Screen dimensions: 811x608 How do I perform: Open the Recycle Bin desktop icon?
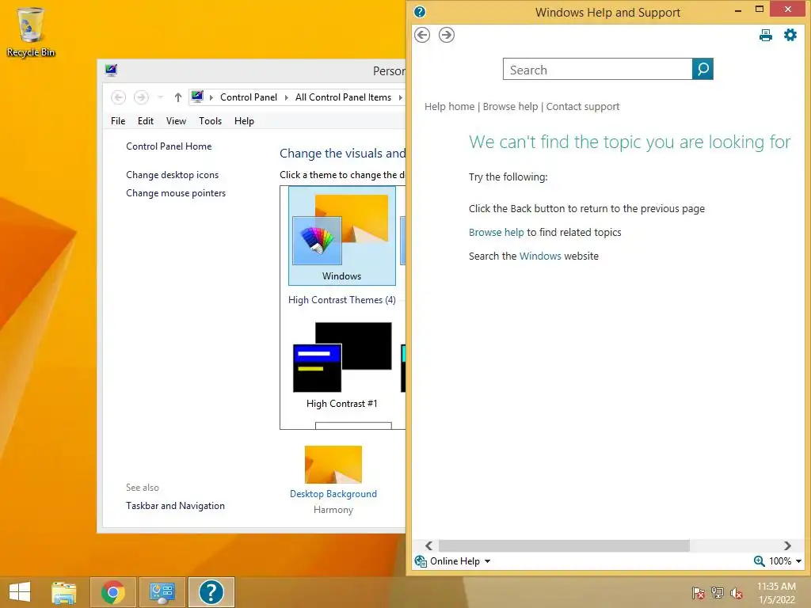tap(31, 32)
